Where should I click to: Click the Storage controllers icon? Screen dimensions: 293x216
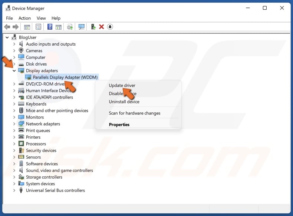coord(21,177)
